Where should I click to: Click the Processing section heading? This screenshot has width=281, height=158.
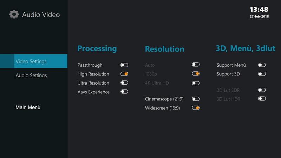(x=97, y=48)
